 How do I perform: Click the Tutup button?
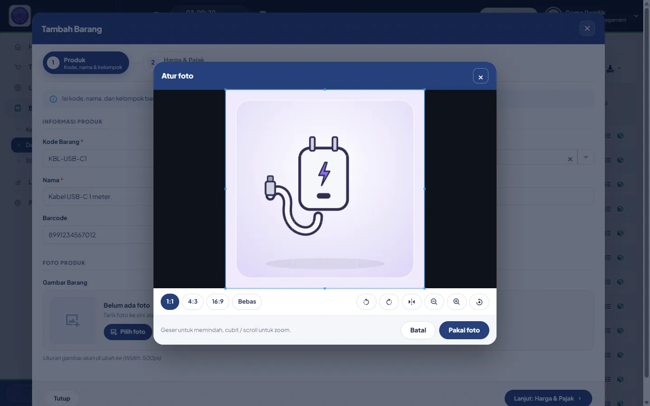click(x=62, y=399)
